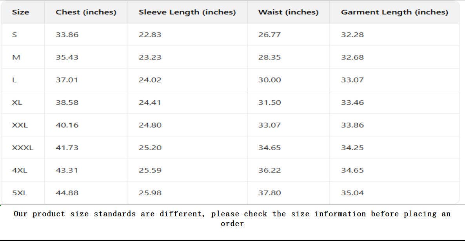The image size is (465, 241).
Task: Select waist value 31.50 for size XL
Action: click(x=269, y=103)
